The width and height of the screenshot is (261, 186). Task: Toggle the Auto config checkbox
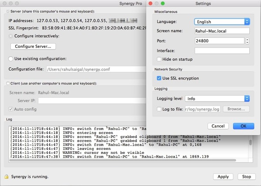click(x=10, y=109)
